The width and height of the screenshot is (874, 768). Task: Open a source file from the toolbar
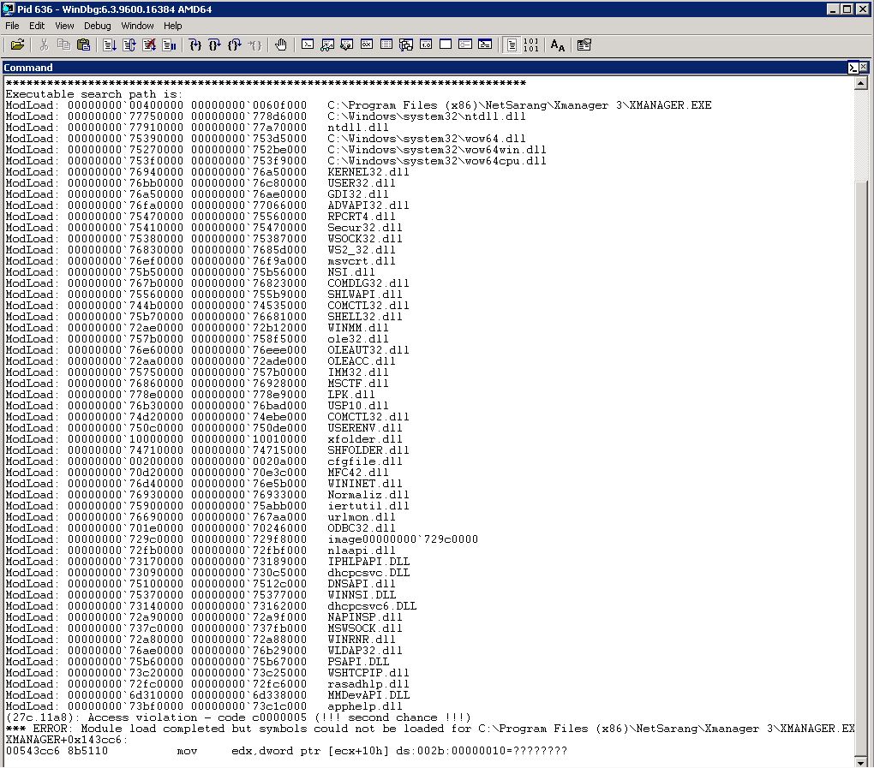(x=17, y=45)
